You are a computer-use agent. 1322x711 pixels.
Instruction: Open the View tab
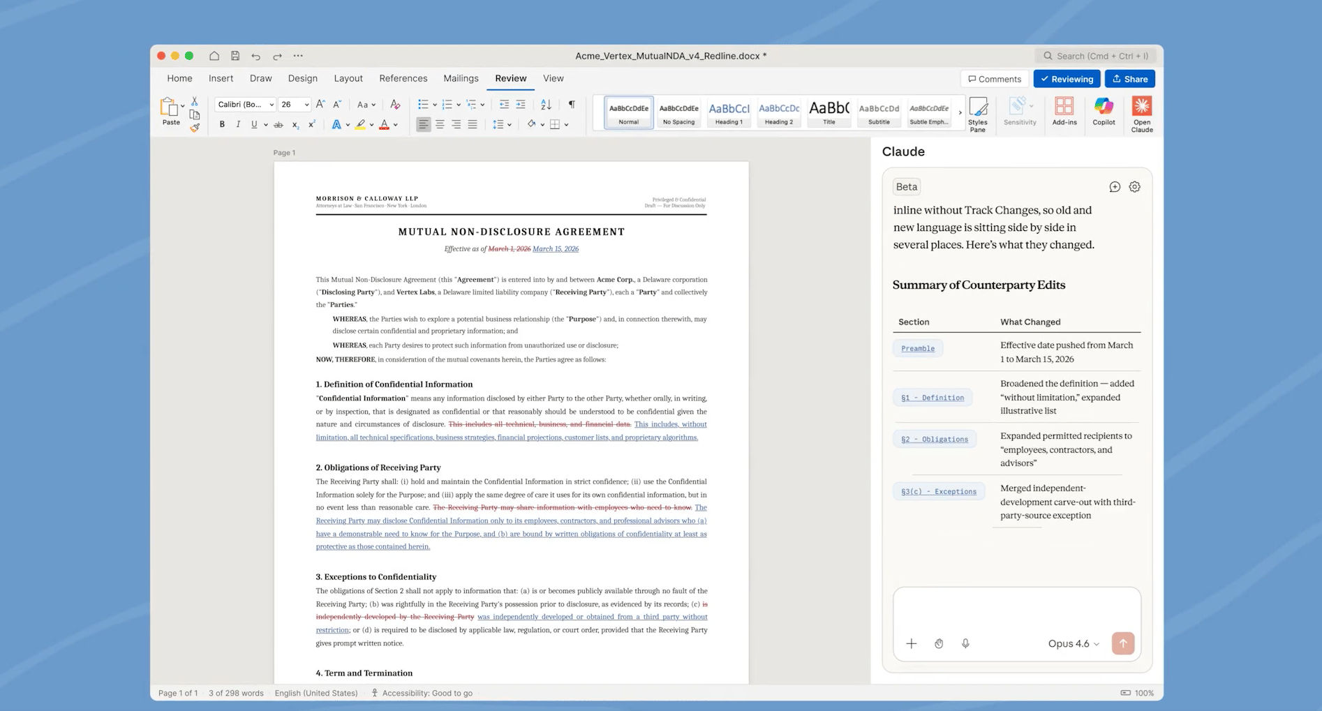pyautogui.click(x=553, y=78)
